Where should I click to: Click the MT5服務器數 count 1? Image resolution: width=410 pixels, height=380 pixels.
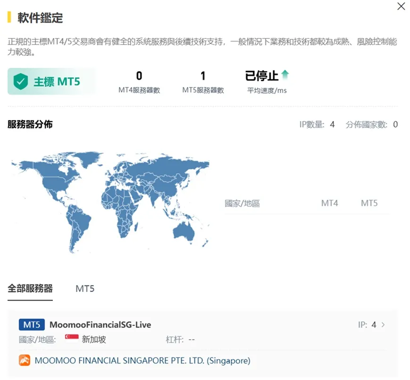tap(203, 76)
